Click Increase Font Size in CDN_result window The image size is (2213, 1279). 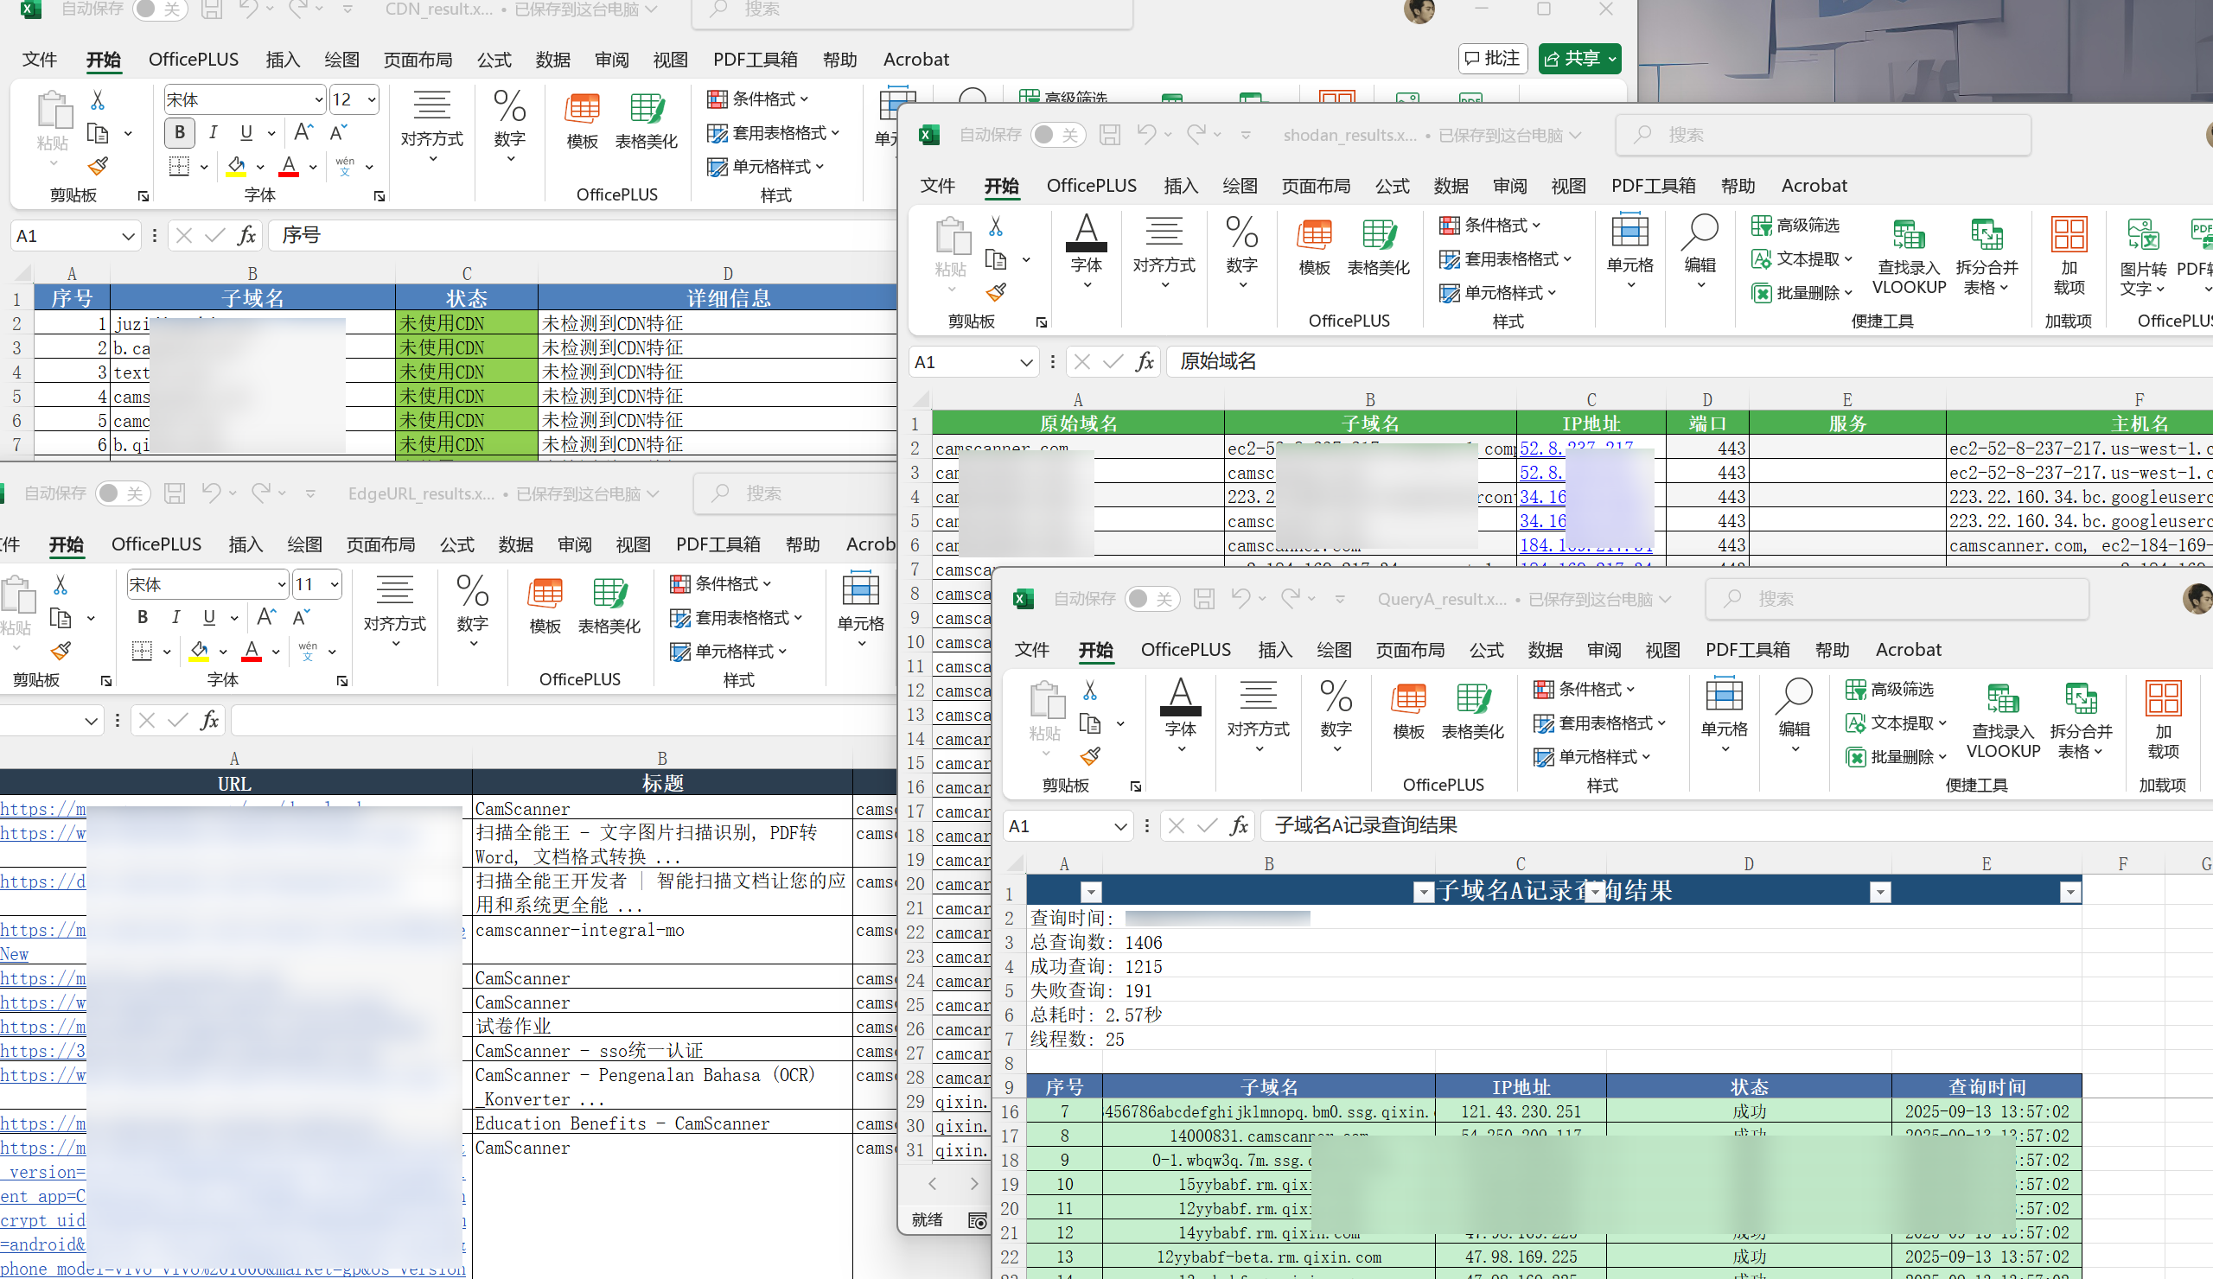pyautogui.click(x=303, y=132)
